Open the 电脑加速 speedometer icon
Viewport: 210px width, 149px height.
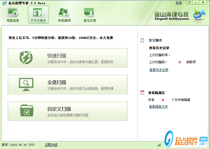pos(13,13)
